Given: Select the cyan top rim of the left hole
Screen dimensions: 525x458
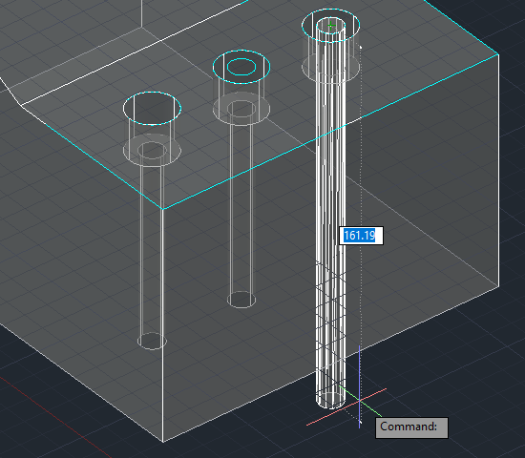Looking at the screenshot, I should pyautogui.click(x=152, y=108).
